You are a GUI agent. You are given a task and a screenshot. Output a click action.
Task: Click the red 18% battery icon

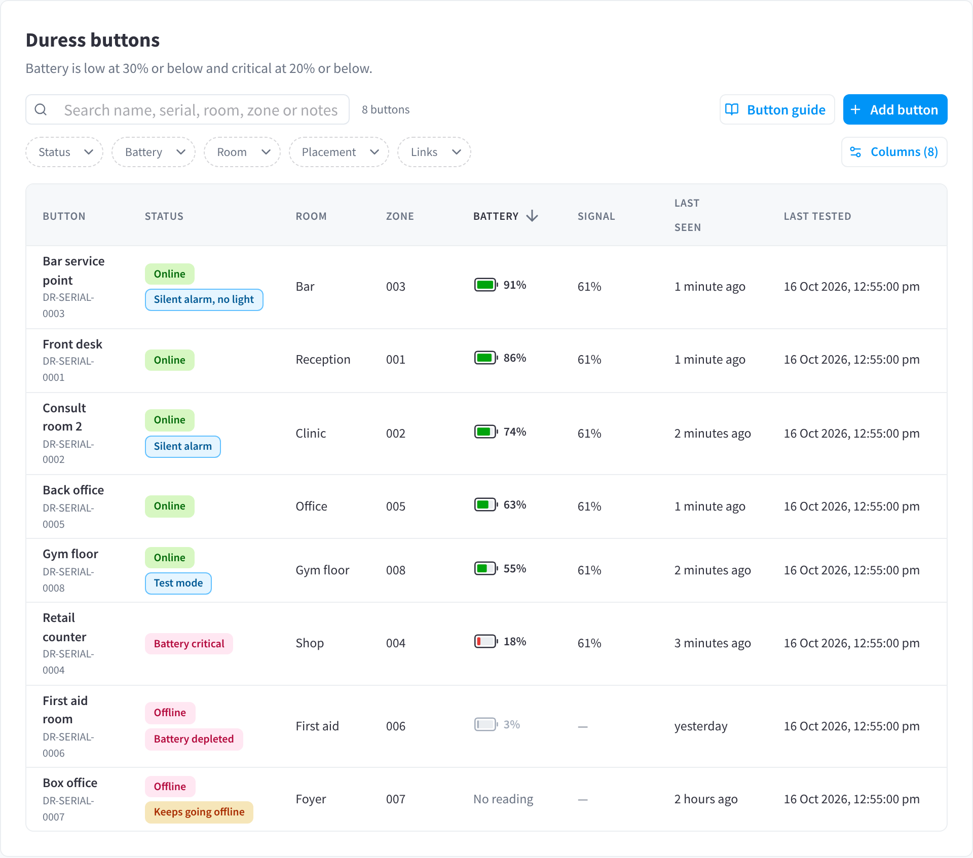click(486, 641)
